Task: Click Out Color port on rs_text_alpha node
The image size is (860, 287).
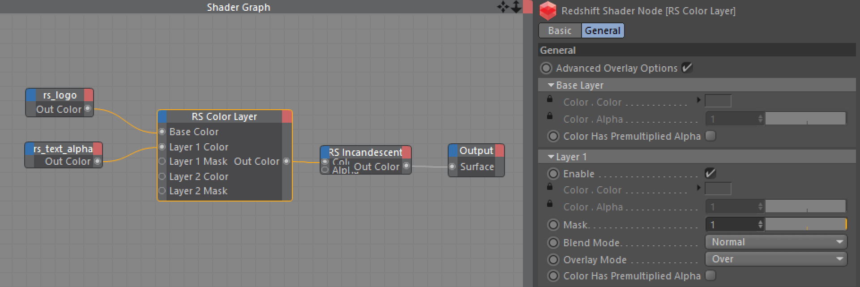Action: 97,161
